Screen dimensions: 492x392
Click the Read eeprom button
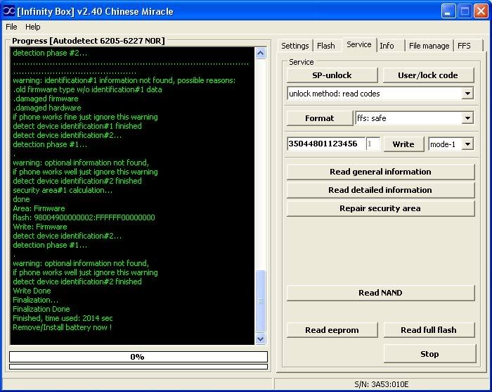pos(332,330)
